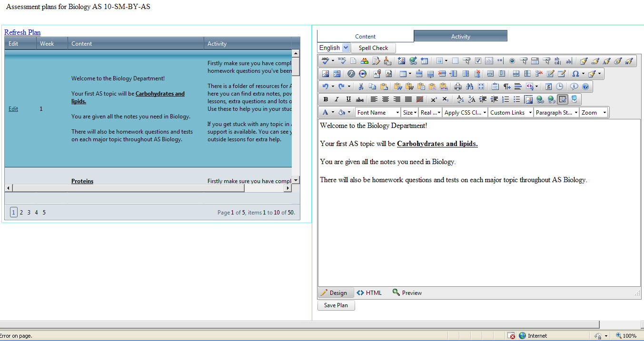The width and height of the screenshot is (644, 341).
Task: Toggle underline formatting
Action: coord(348,99)
